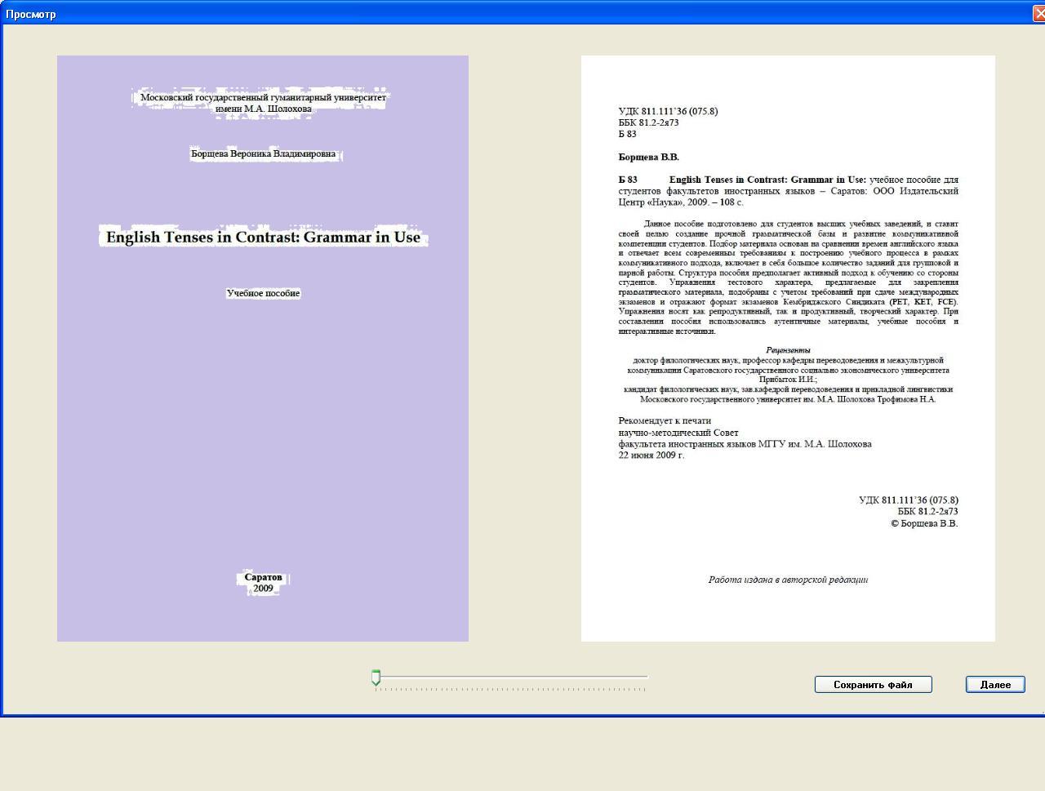The height and width of the screenshot is (791, 1045).
Task: Click the Рекомендует к печати line
Action: [665, 421]
